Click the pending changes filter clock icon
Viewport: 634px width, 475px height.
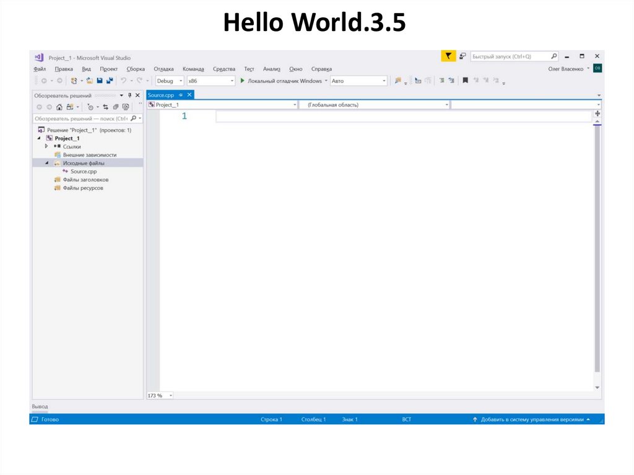click(90, 107)
